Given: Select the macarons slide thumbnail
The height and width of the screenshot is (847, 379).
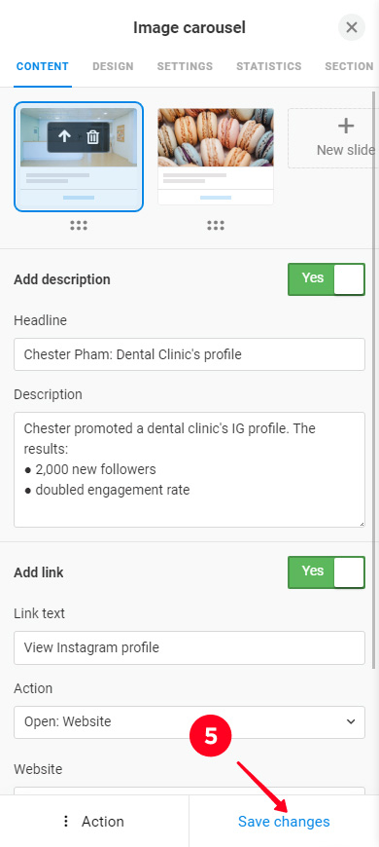Looking at the screenshot, I should [216, 157].
